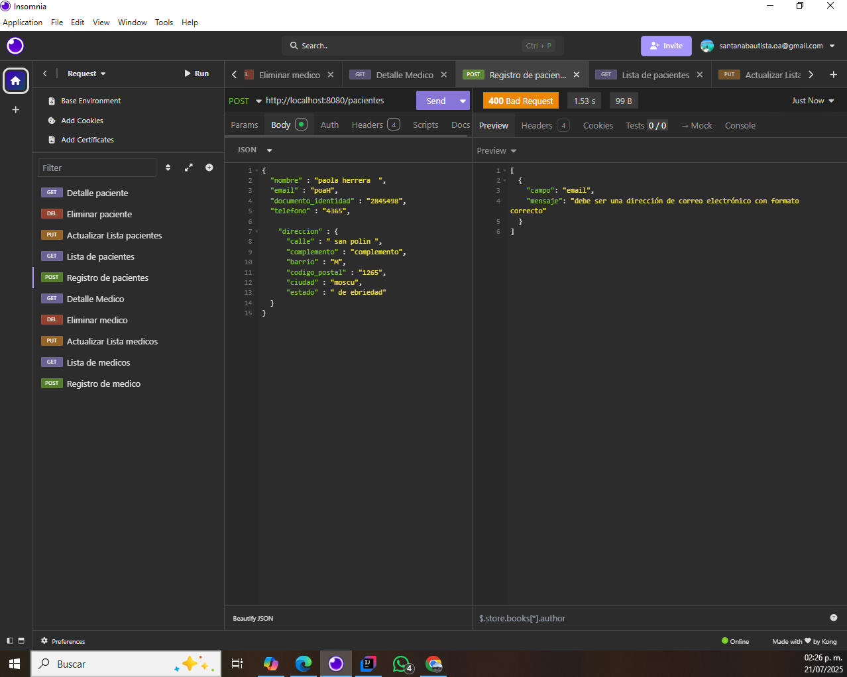Focus the Filter requests field
The width and height of the screenshot is (847, 677).
pos(97,168)
